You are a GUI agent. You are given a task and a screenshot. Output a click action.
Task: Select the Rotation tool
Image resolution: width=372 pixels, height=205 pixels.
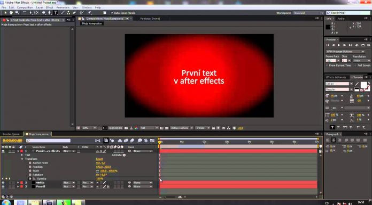point(25,13)
